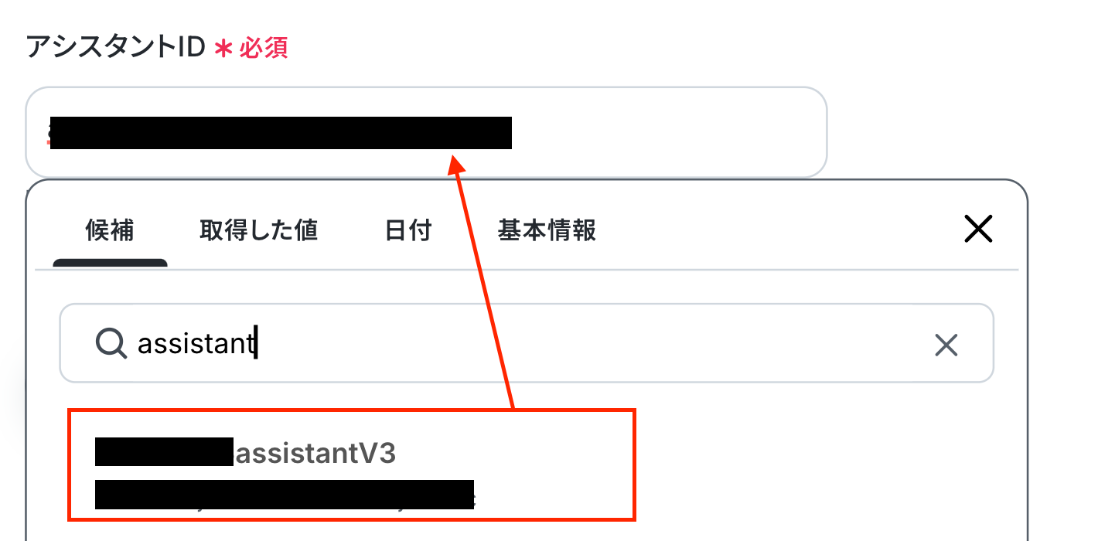Select the 基本情報 tab
The image size is (1098, 541).
tap(547, 230)
